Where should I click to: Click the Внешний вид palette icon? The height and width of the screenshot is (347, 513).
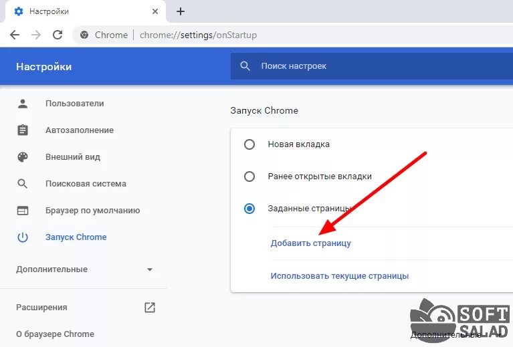click(x=23, y=157)
